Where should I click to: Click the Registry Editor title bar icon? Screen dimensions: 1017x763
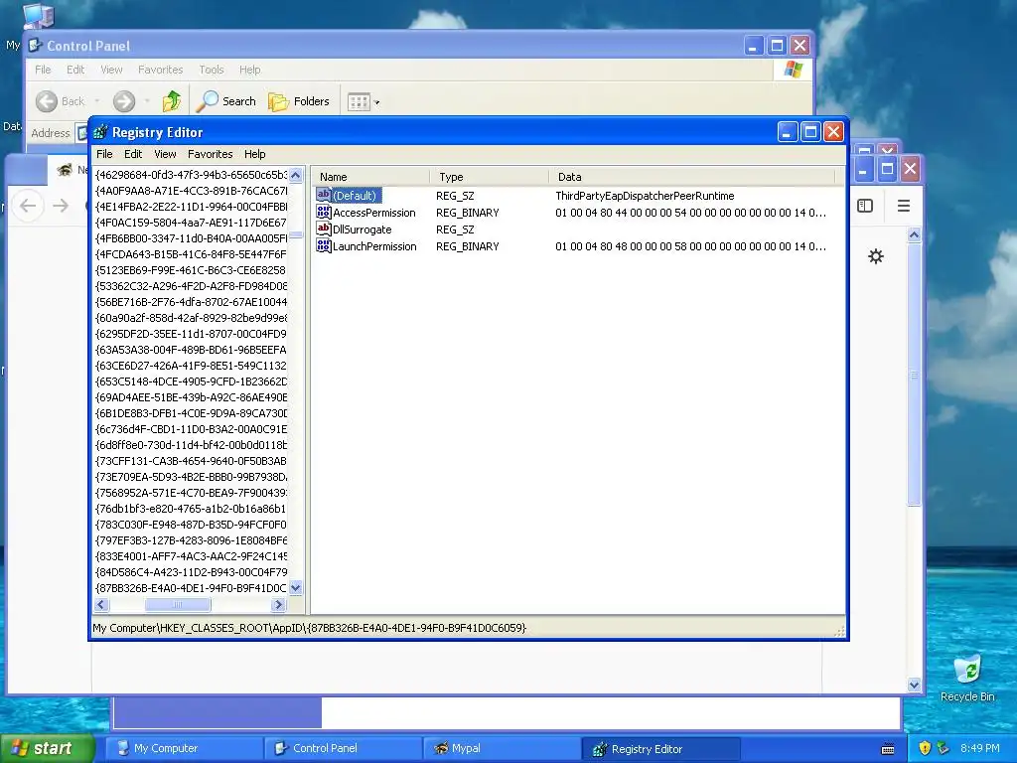click(100, 132)
